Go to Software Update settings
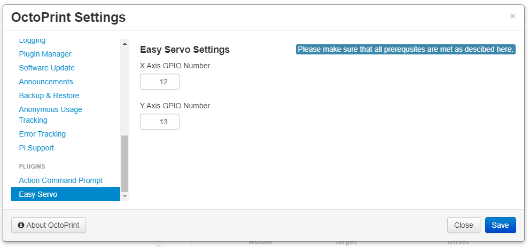 point(46,68)
